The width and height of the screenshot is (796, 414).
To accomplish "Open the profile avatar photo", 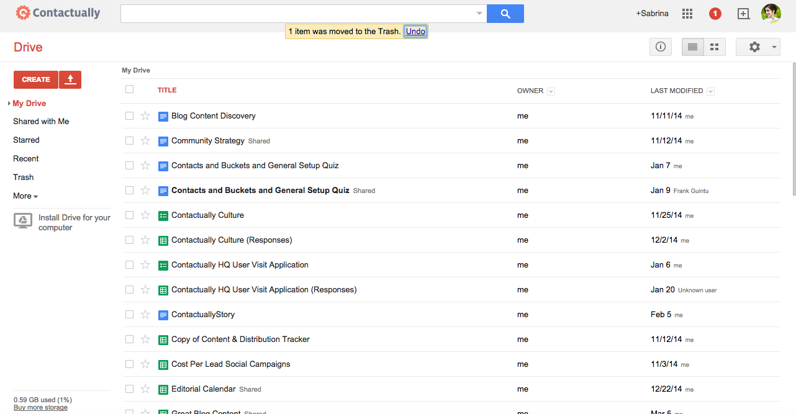I will coord(771,14).
